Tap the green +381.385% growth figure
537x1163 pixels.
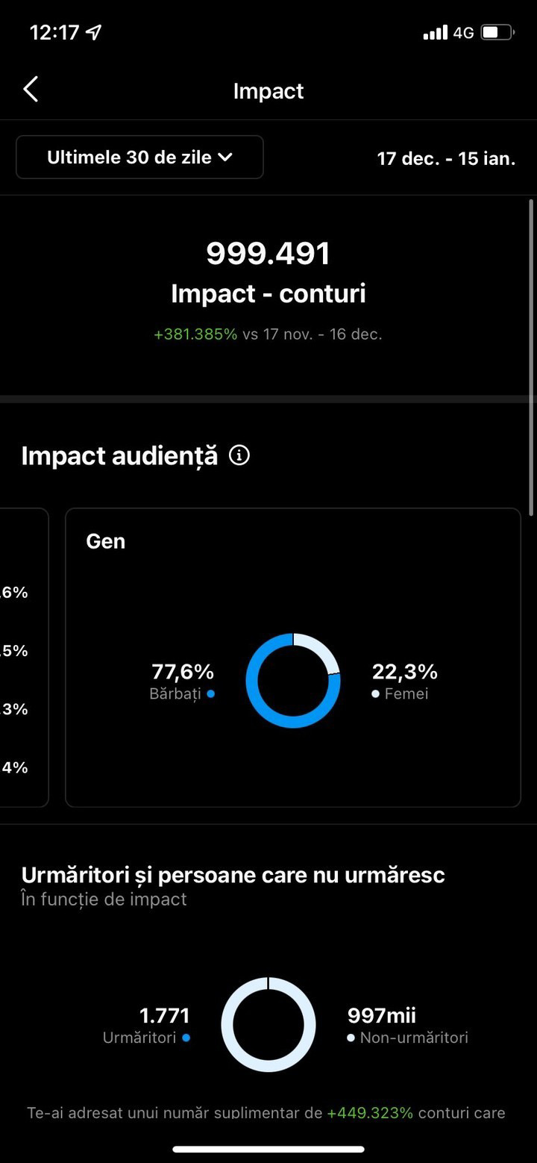coord(195,334)
